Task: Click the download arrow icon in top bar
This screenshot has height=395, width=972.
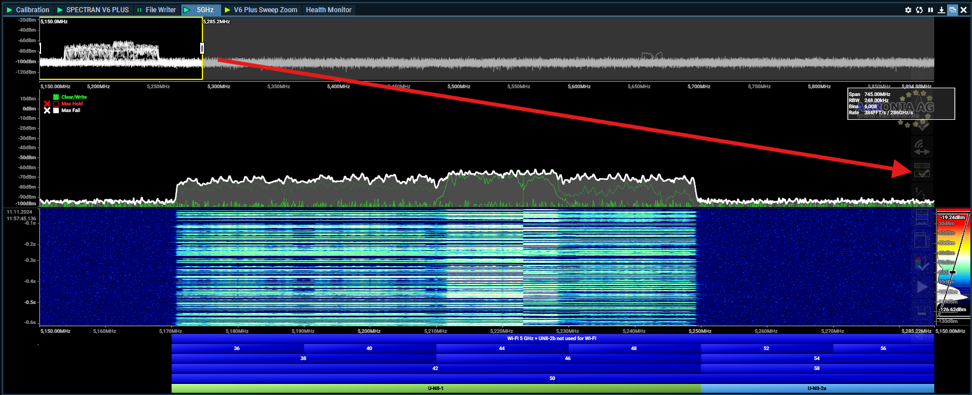Action: tap(942, 10)
